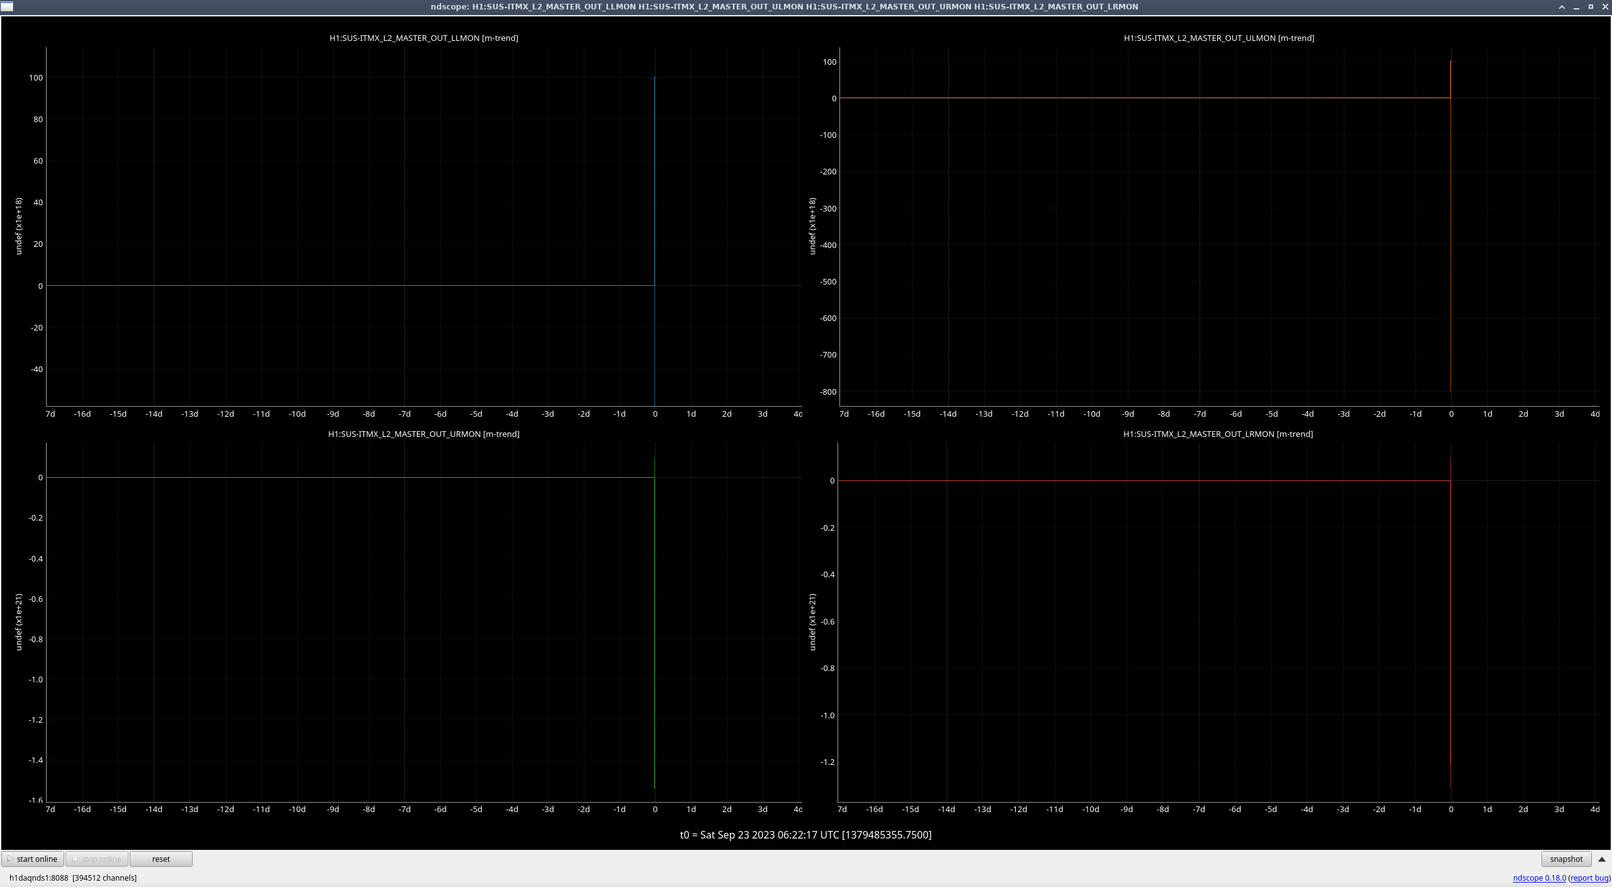
Task: Click the window menu icon in the title bar
Action: (7, 6)
